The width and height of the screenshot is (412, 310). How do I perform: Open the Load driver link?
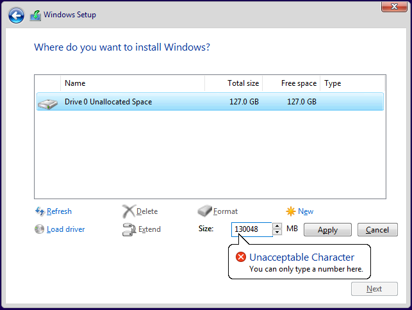66,229
